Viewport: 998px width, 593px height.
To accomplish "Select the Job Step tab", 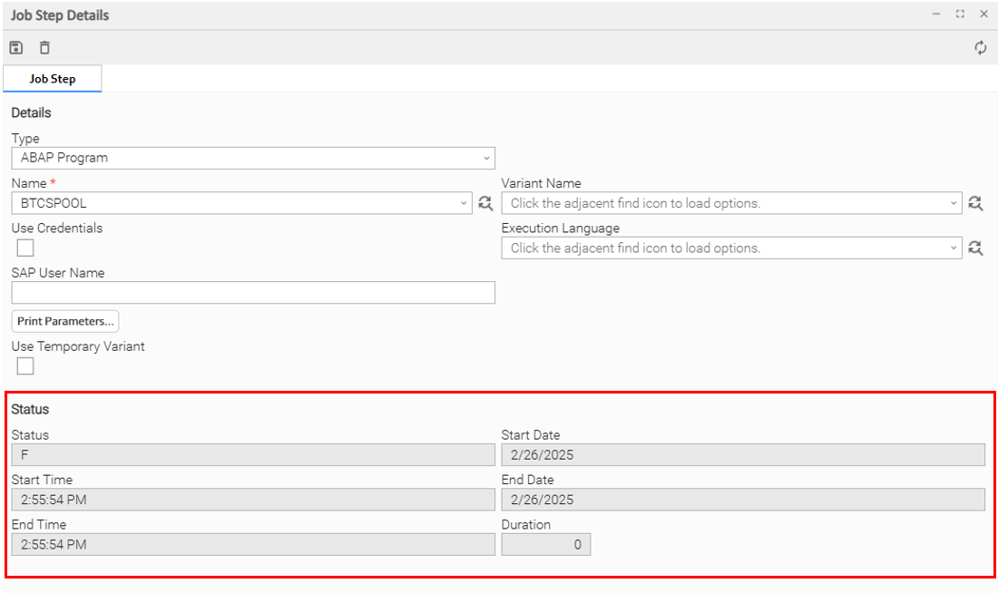I will [53, 79].
